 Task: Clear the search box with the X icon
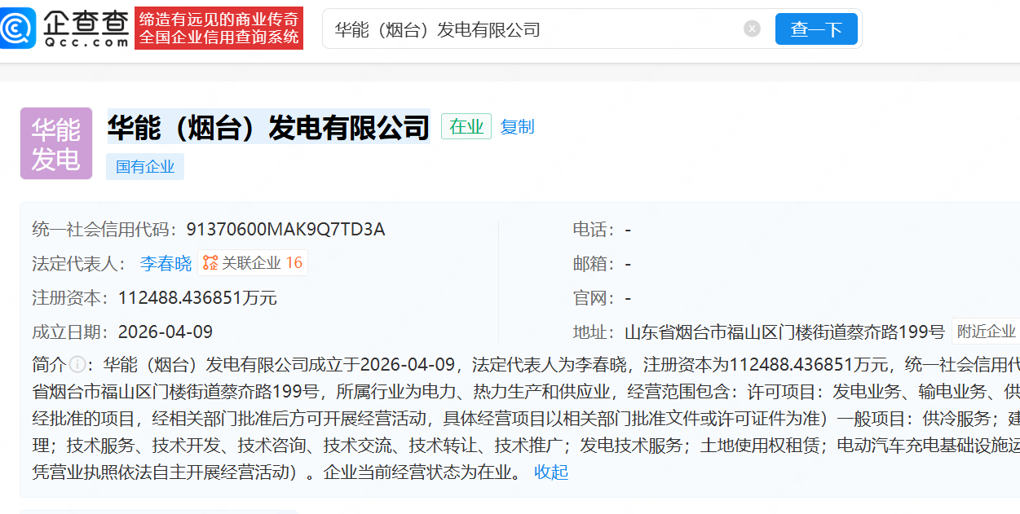point(752,29)
